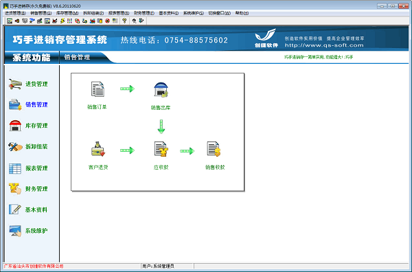Open the http://www.qs-soft.com link
The image size is (412, 272).
tap(324, 45)
